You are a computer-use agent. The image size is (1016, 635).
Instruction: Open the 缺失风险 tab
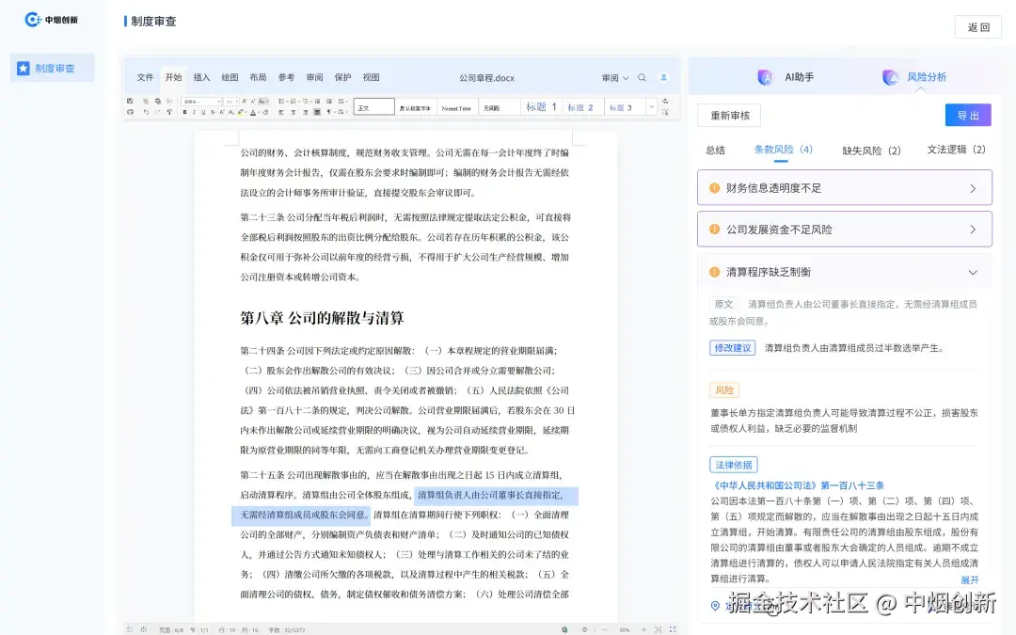click(870, 151)
